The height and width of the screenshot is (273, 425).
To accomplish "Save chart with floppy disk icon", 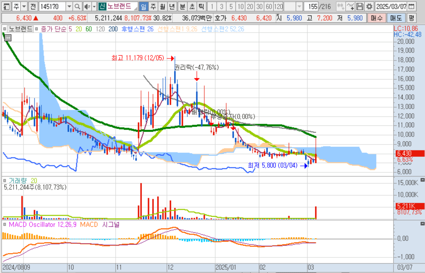I will tap(359, 6).
